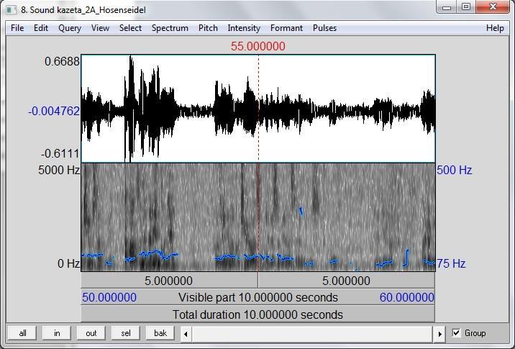Viewport: 515px width, 349px height.
Task: Click the horizontal scrollbar track
Action: pyautogui.click(x=312, y=334)
